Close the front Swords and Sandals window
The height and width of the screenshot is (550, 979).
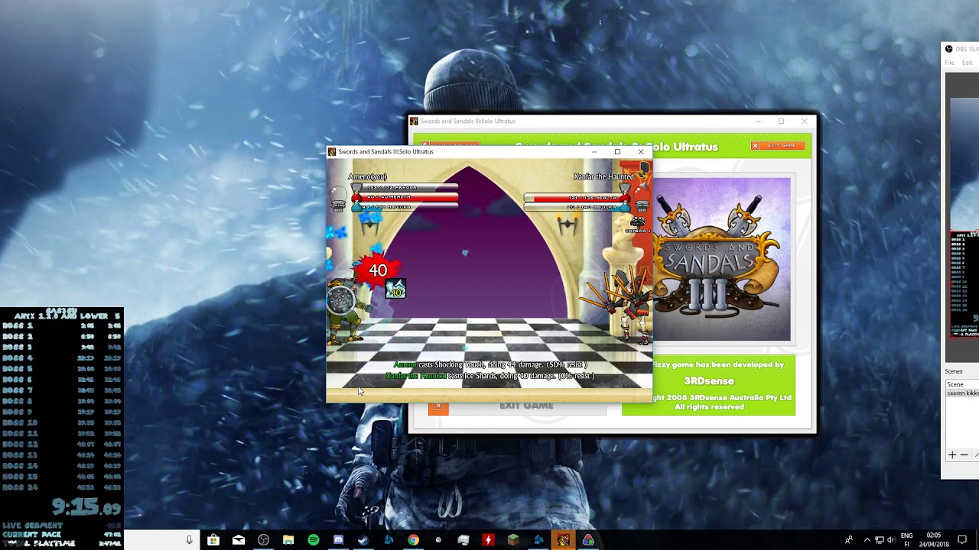[641, 151]
